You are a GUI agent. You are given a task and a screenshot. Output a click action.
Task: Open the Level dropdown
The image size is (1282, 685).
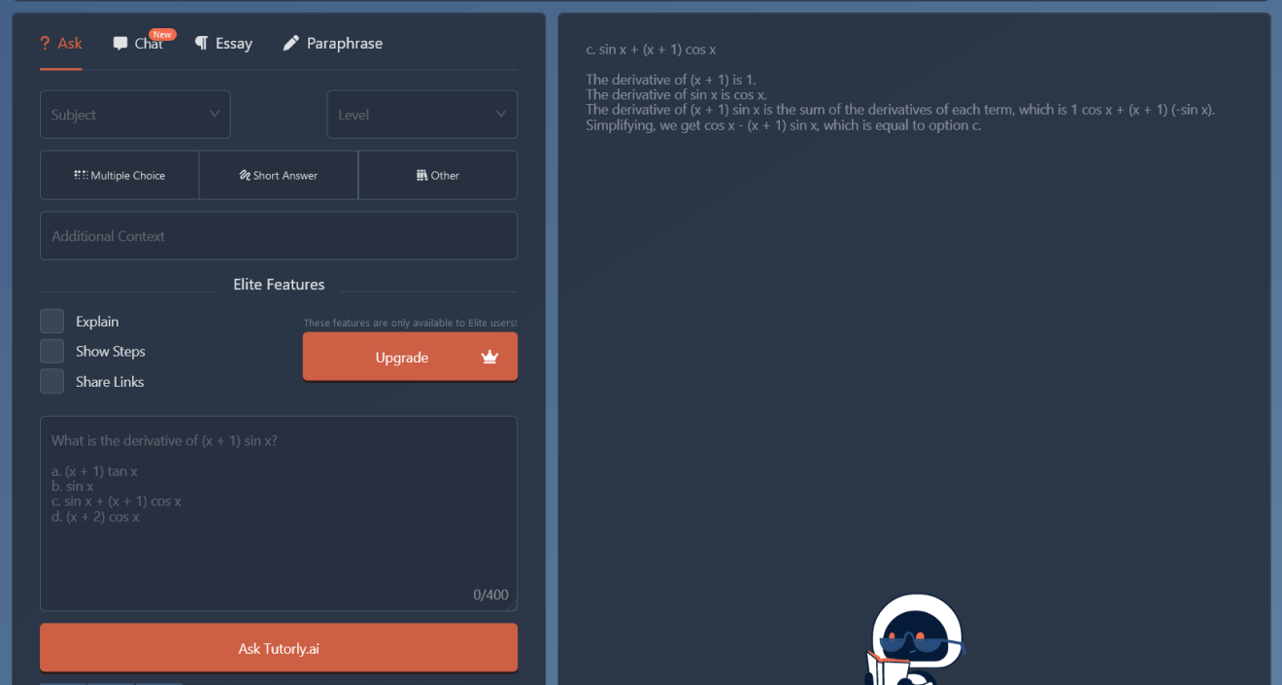coord(422,114)
